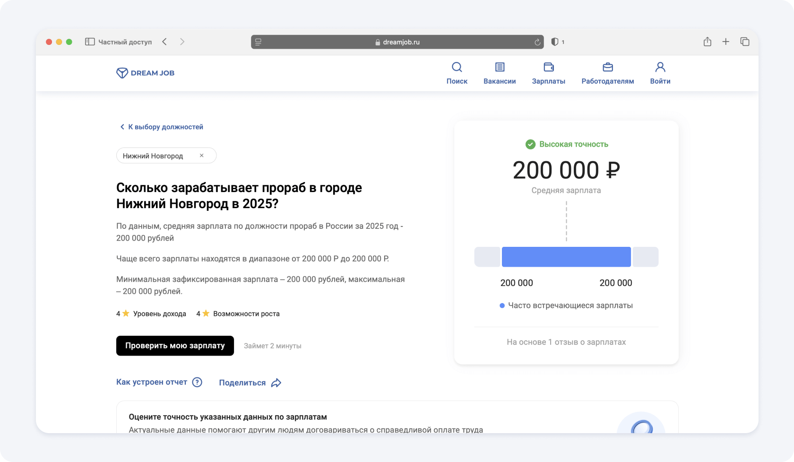The height and width of the screenshot is (462, 794).
Task: Go to the Зарплаты tab
Action: [548, 73]
